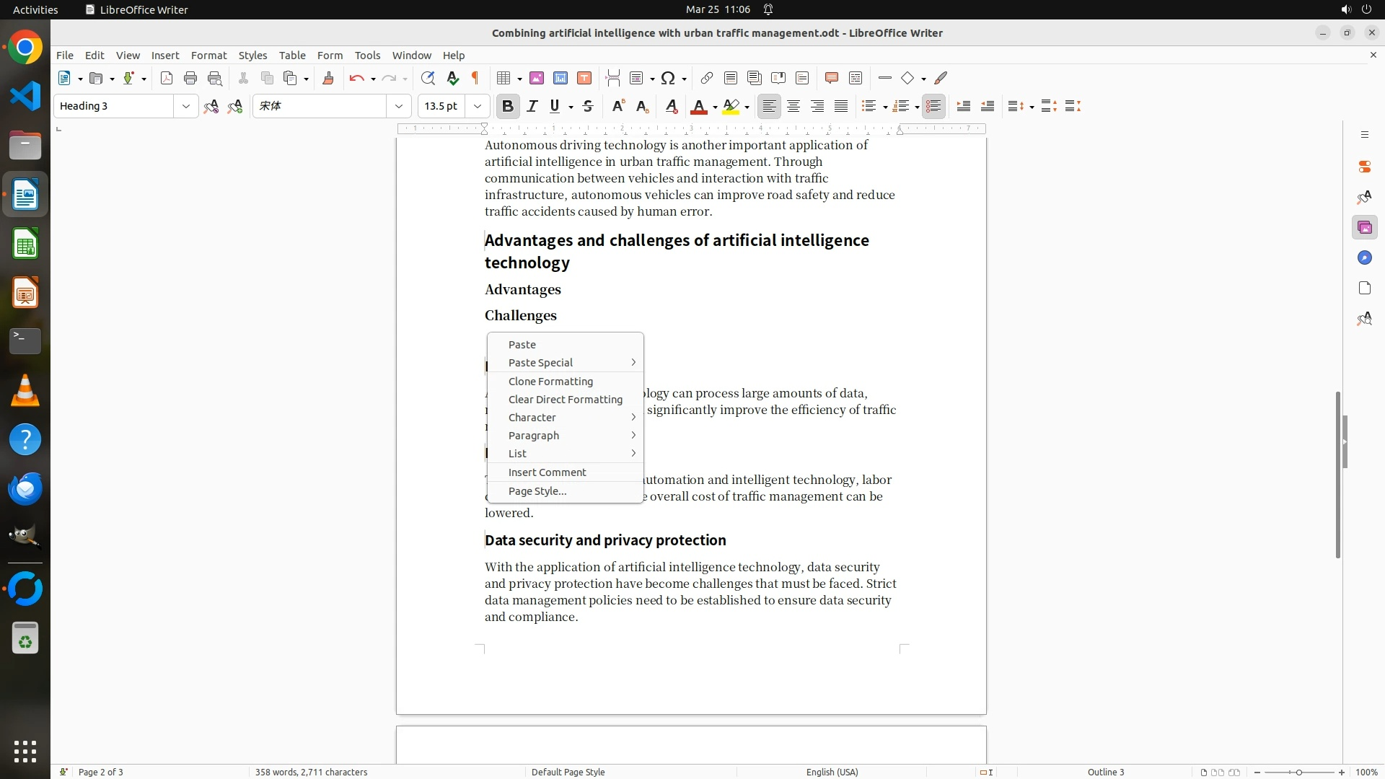This screenshot has width=1385, height=779.
Task: Click the Insert Hyperlink icon
Action: coord(707,78)
